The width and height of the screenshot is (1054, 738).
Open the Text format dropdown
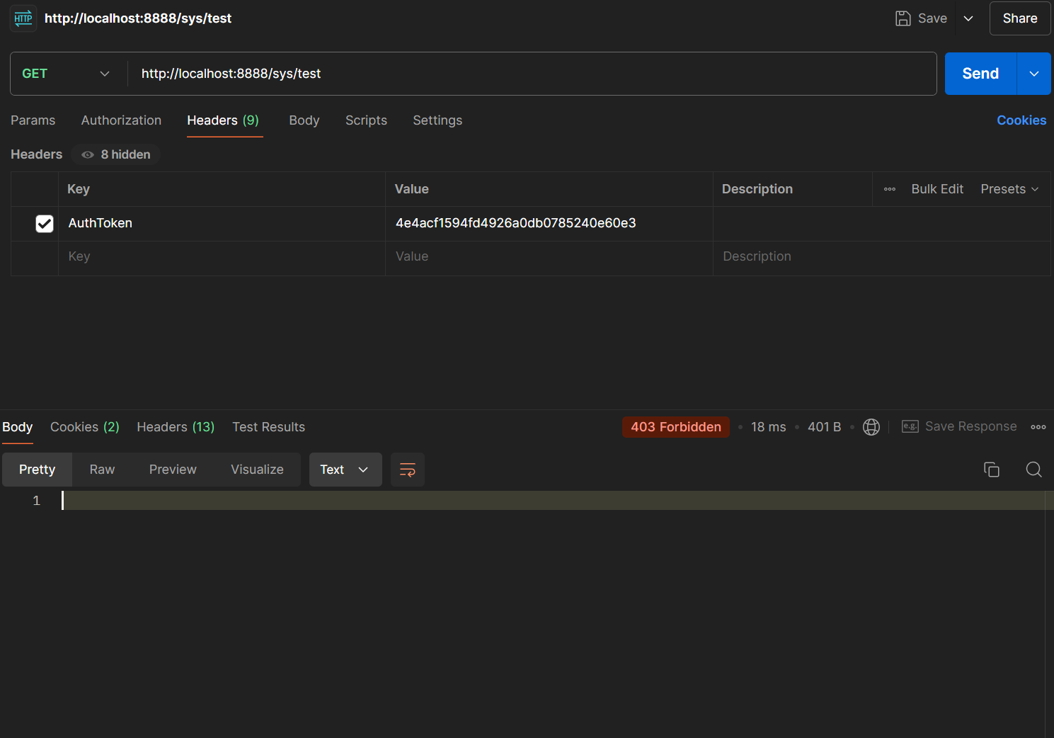tap(345, 470)
